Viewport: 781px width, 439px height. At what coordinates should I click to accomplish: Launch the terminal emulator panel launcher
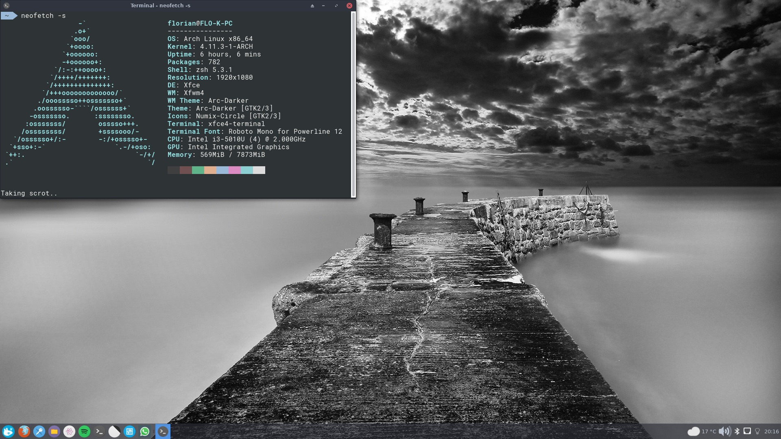pyautogui.click(x=99, y=431)
